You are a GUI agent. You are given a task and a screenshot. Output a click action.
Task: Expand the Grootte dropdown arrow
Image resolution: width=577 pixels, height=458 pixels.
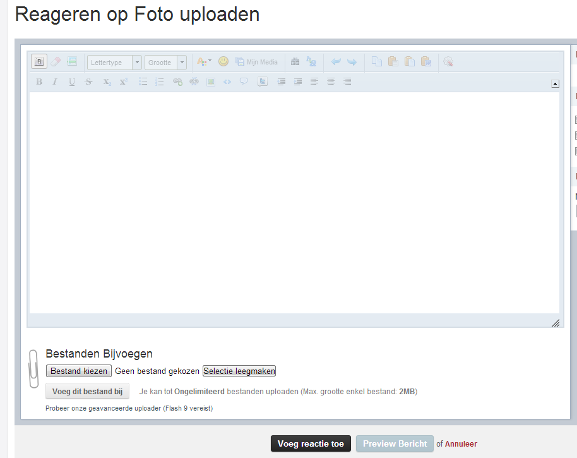click(x=182, y=63)
